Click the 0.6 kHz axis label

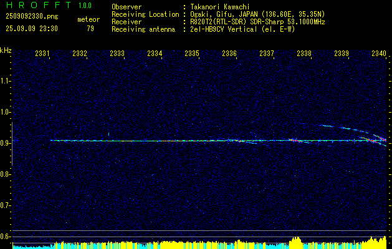[x=5, y=237]
